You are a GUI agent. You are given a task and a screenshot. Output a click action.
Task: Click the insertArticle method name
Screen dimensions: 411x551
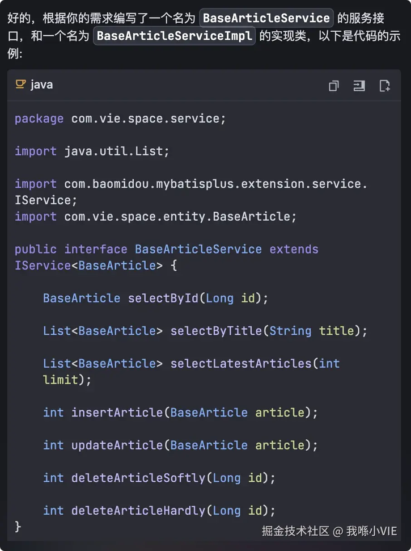point(117,413)
